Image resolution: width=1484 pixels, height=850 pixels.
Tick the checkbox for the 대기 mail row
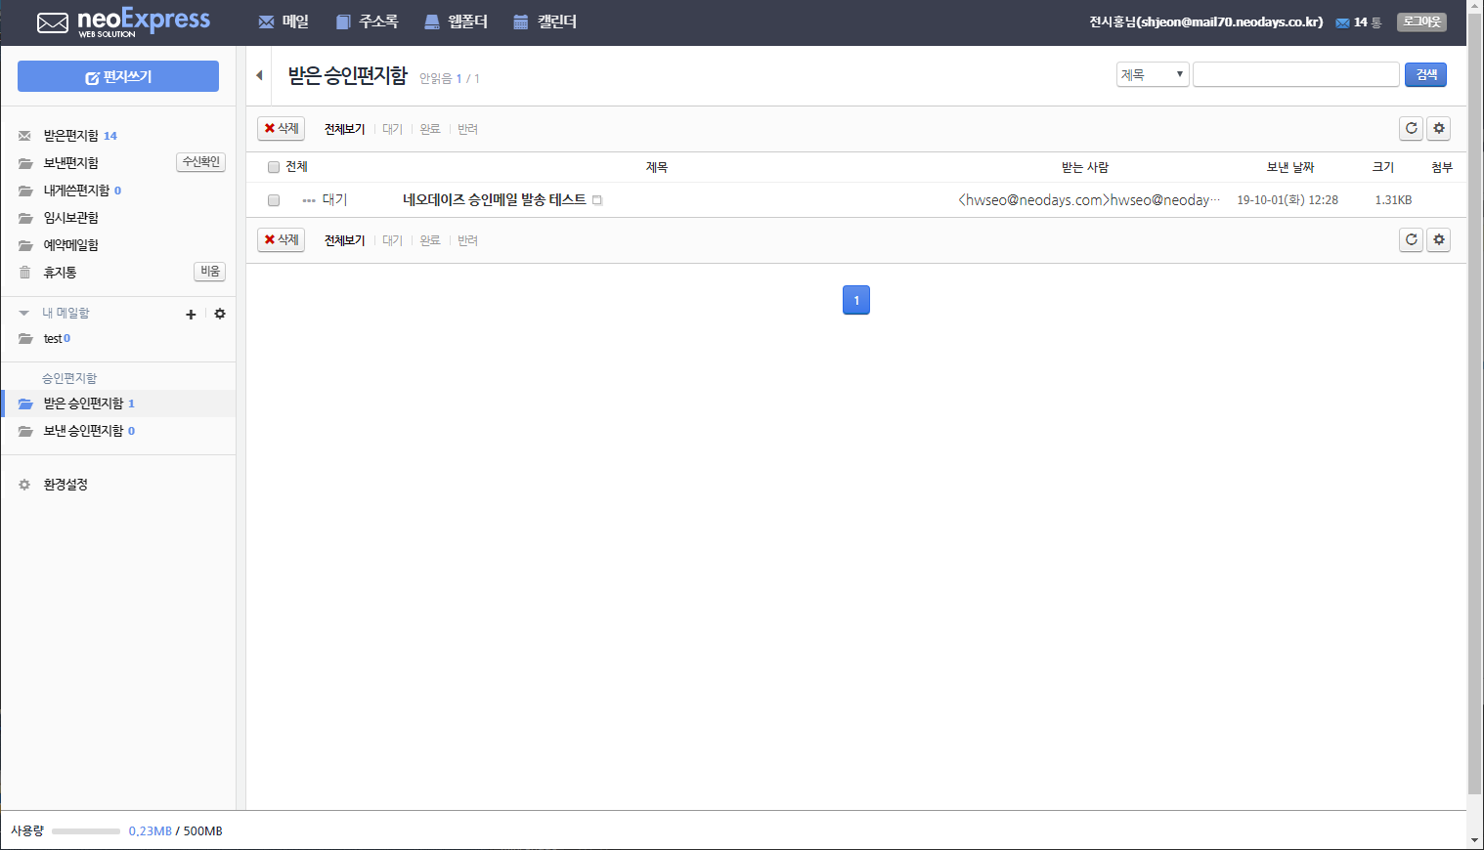click(274, 200)
